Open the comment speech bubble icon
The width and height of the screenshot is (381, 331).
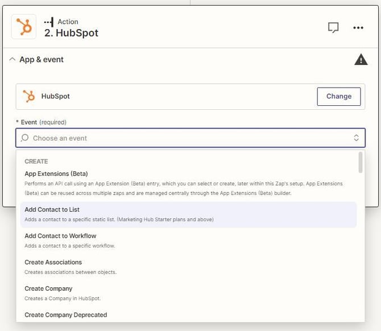(334, 27)
